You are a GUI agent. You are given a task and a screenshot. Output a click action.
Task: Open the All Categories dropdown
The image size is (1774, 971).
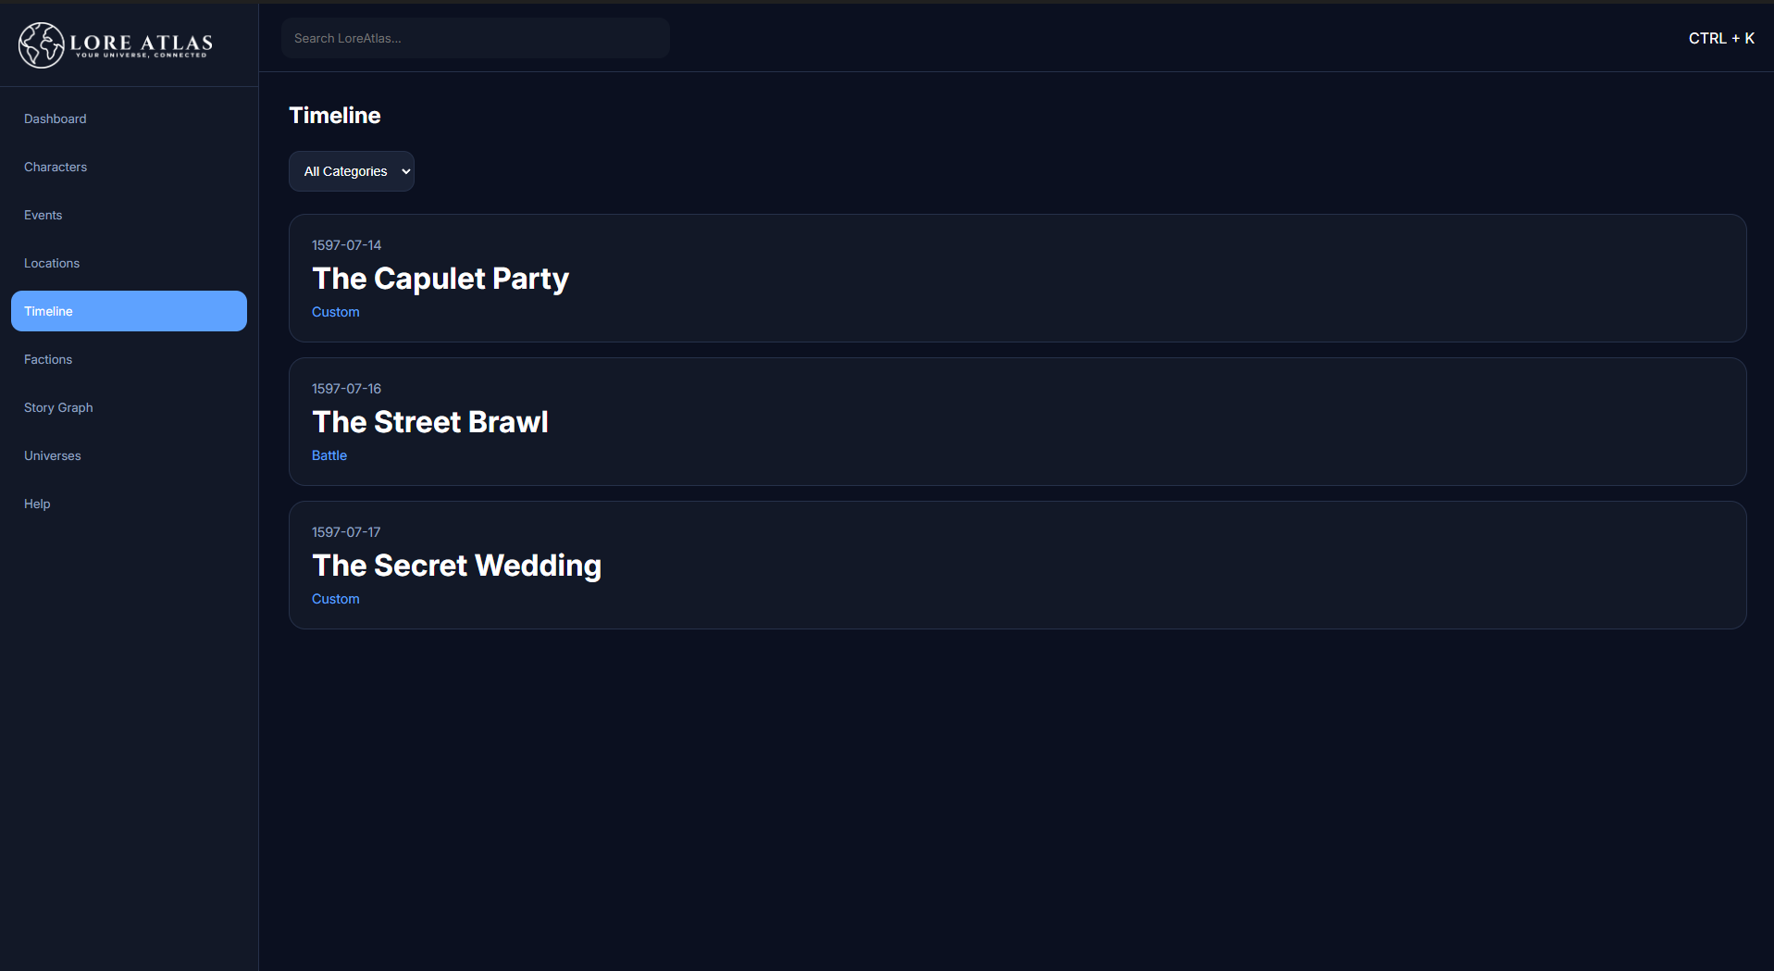(x=352, y=171)
